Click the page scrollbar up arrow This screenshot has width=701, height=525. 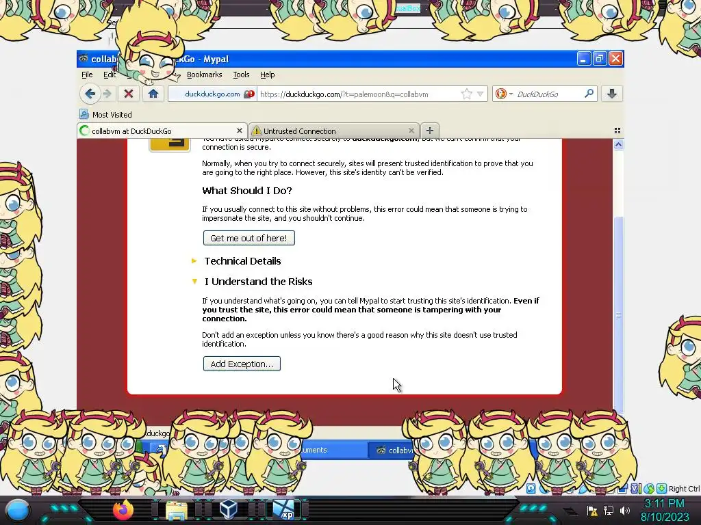coord(618,144)
